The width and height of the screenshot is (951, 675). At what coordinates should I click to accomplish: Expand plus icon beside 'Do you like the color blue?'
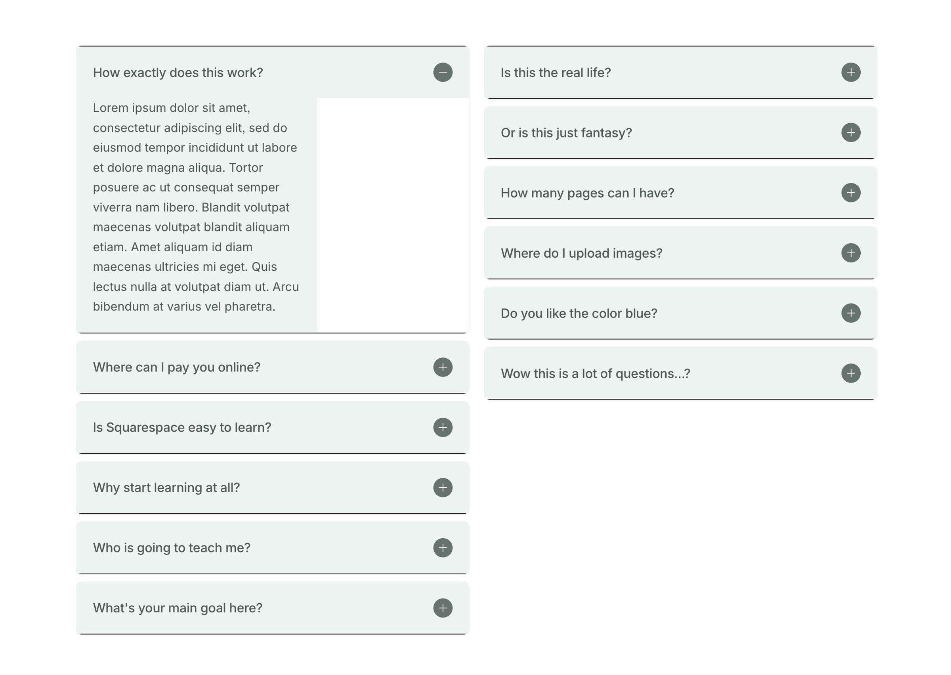click(851, 313)
